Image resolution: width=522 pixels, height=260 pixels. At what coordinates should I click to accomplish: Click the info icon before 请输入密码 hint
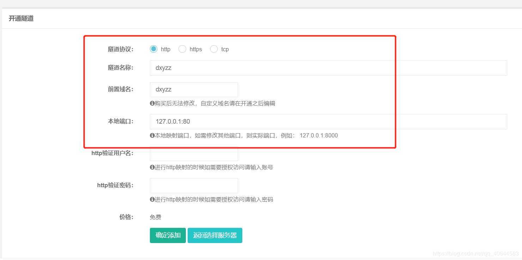click(x=152, y=200)
